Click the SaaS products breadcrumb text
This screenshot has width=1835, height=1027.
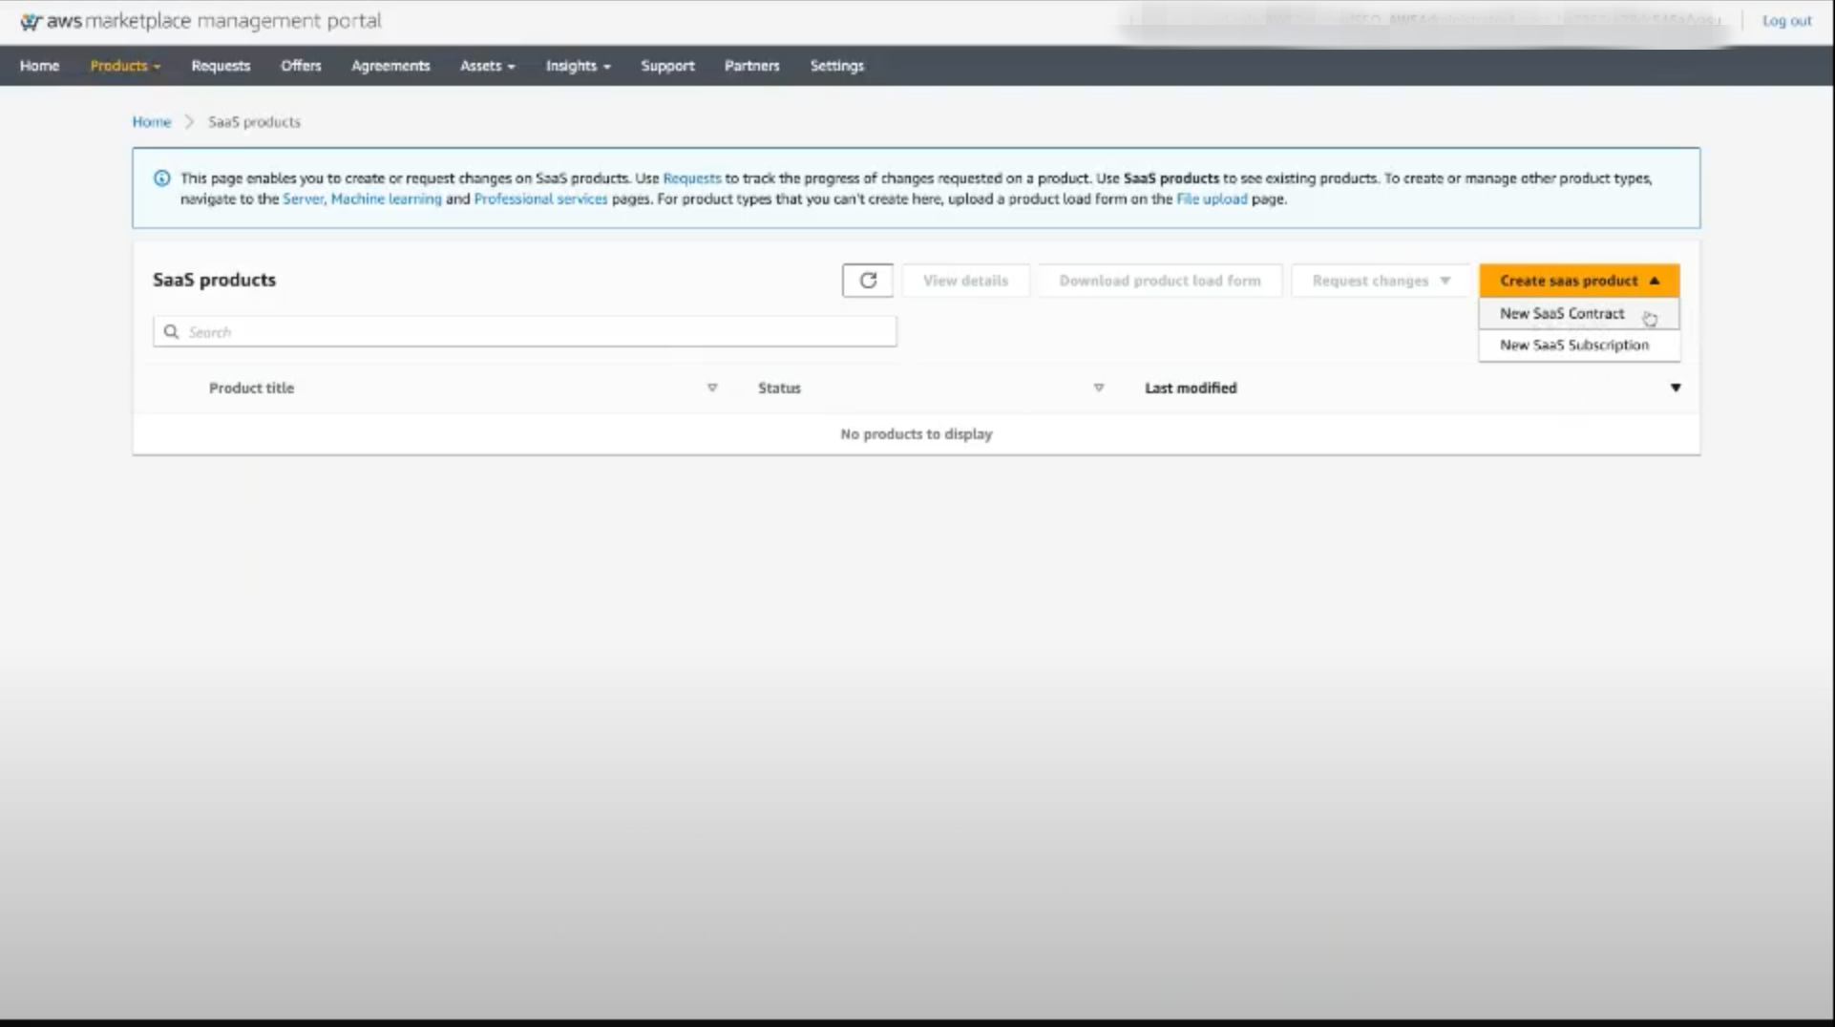pyautogui.click(x=254, y=122)
